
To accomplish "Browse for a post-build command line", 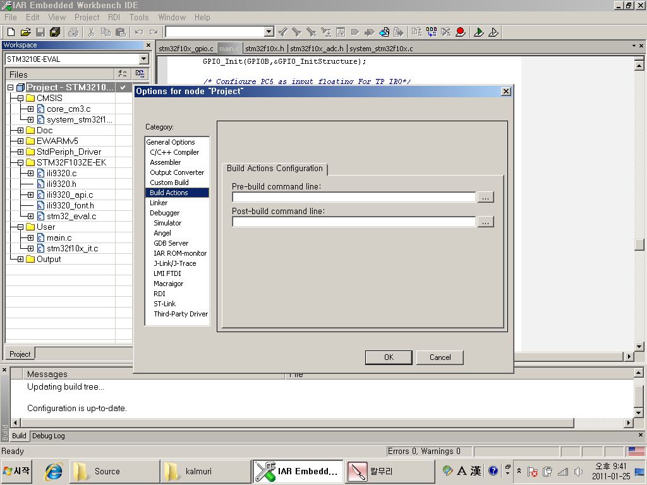I will click(486, 222).
